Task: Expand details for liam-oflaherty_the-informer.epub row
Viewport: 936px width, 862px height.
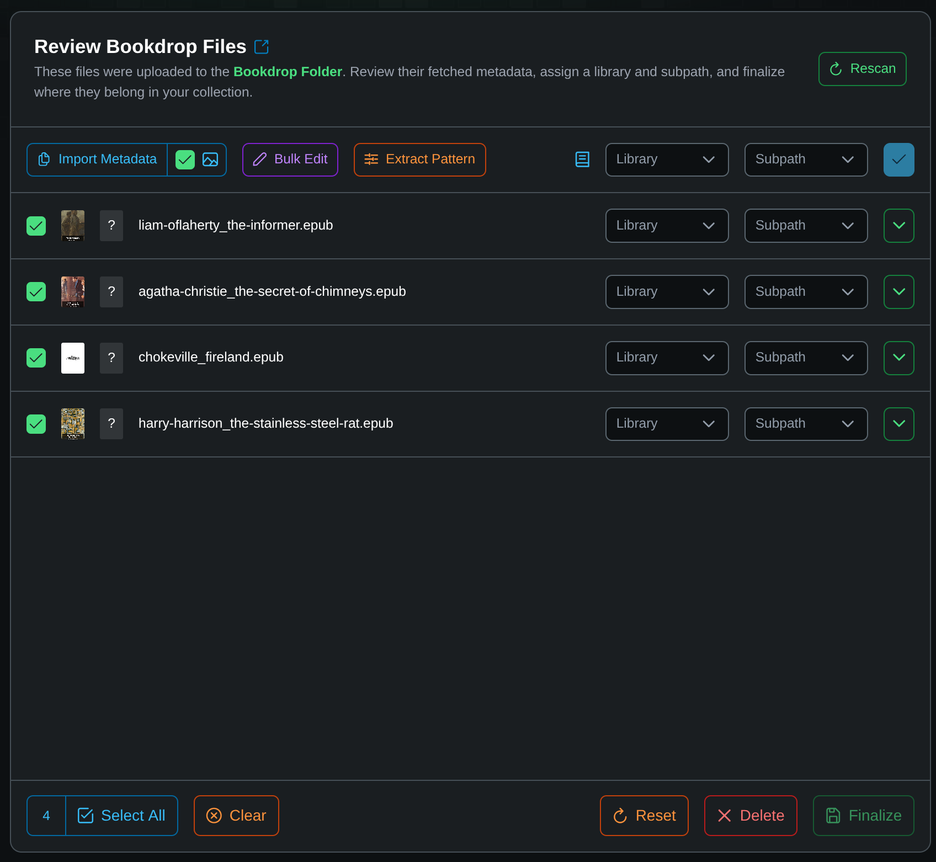Action: [898, 226]
